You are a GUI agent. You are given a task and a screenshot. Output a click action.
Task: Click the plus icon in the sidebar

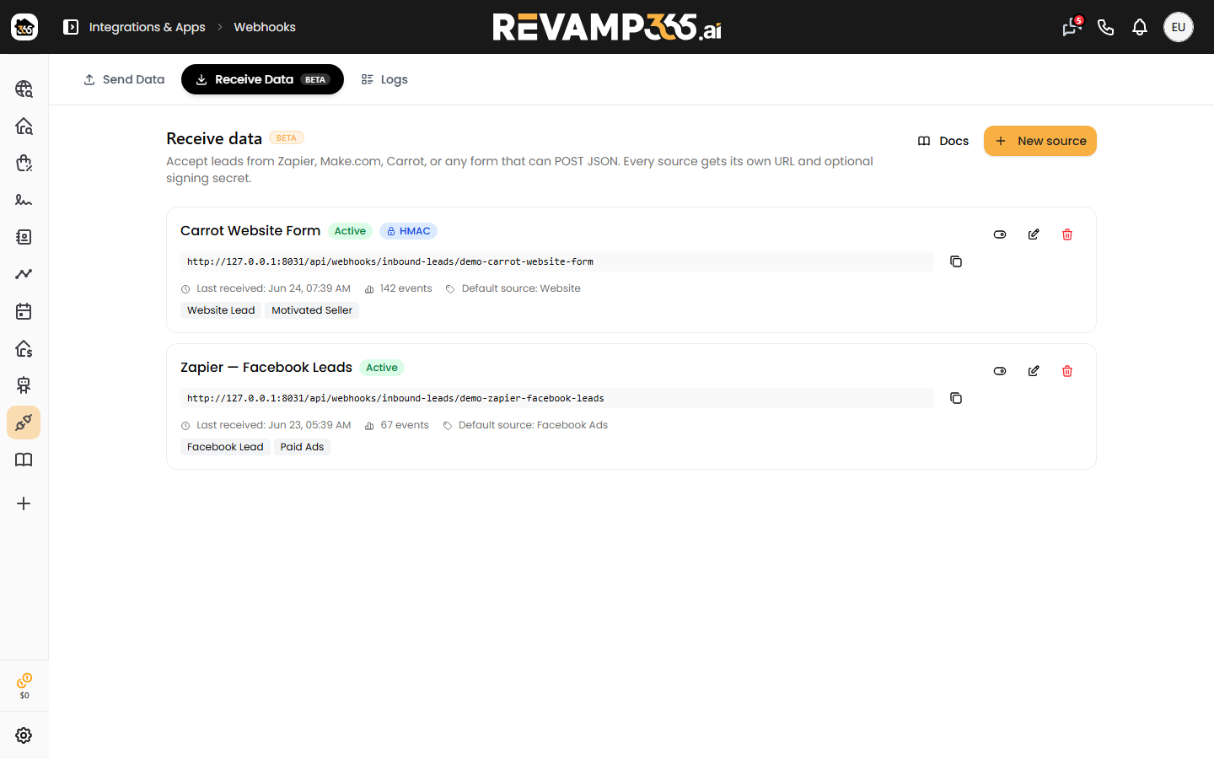tap(24, 503)
